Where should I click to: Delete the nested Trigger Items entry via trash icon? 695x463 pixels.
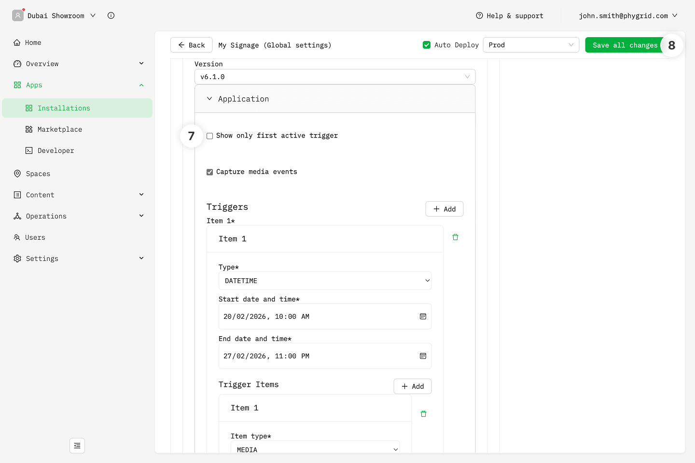click(423, 414)
